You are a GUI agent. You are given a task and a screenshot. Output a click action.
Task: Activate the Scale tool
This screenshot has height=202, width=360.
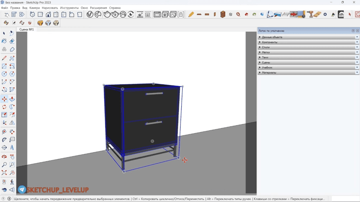coord(4,115)
